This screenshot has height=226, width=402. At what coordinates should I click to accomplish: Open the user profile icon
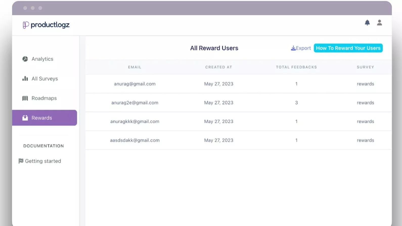(x=379, y=23)
